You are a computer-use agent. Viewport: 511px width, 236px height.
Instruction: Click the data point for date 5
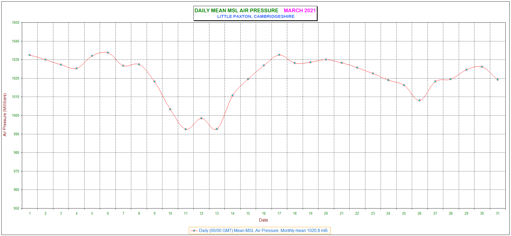point(92,56)
